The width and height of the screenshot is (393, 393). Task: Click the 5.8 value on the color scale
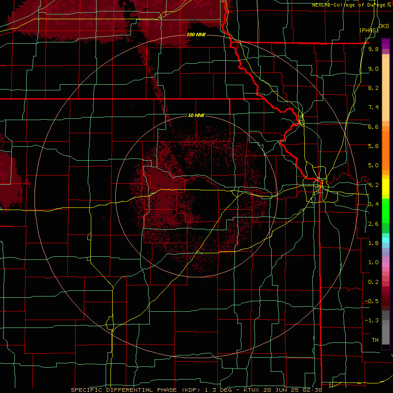coord(373,146)
